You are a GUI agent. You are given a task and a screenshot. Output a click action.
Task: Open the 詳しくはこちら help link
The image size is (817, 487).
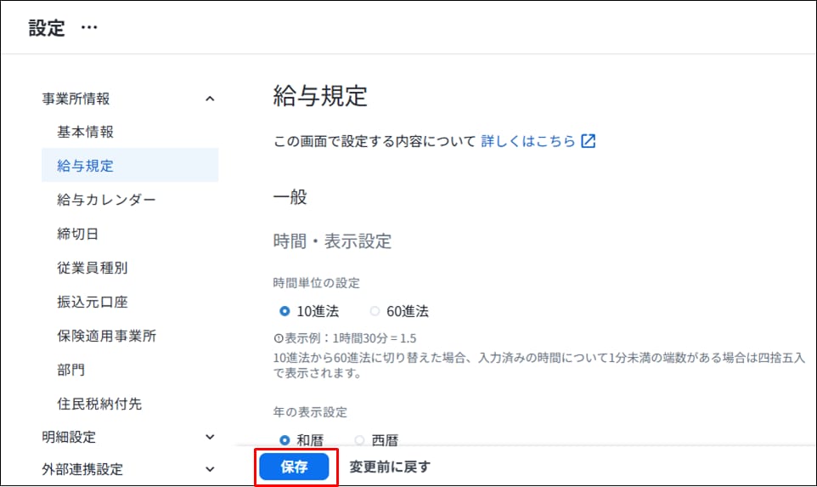(528, 142)
